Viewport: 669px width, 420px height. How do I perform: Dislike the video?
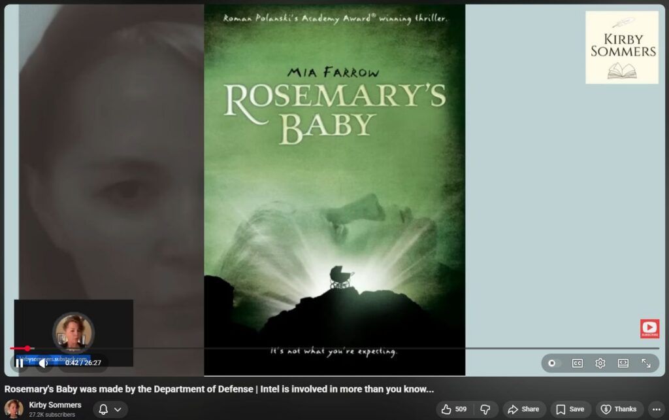(x=485, y=410)
